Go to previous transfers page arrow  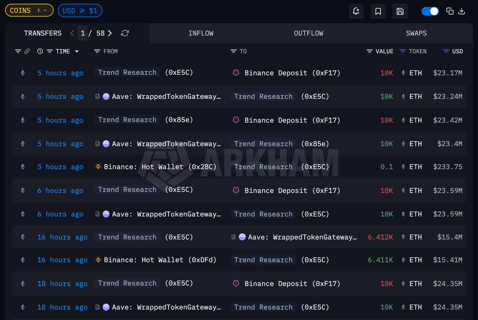click(72, 33)
